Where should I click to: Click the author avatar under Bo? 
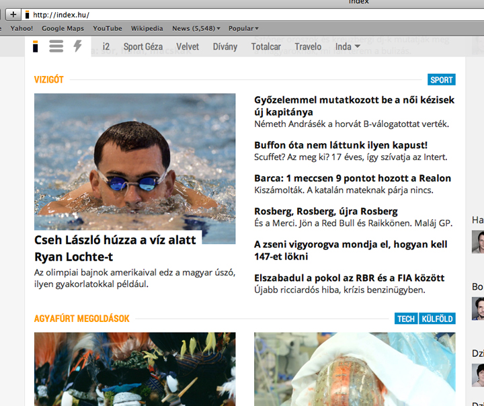click(x=478, y=308)
